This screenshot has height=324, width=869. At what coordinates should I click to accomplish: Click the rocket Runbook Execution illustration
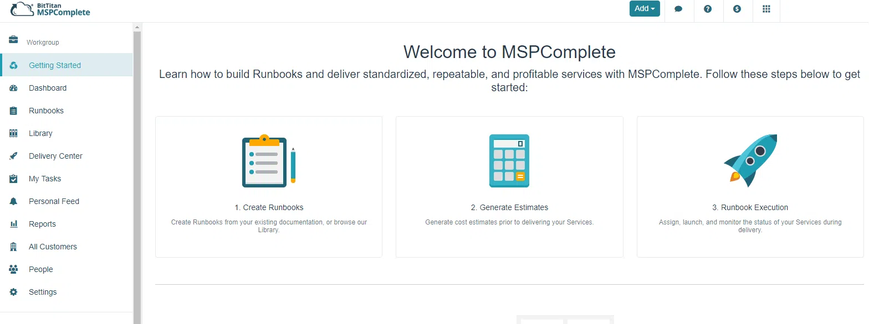point(750,160)
